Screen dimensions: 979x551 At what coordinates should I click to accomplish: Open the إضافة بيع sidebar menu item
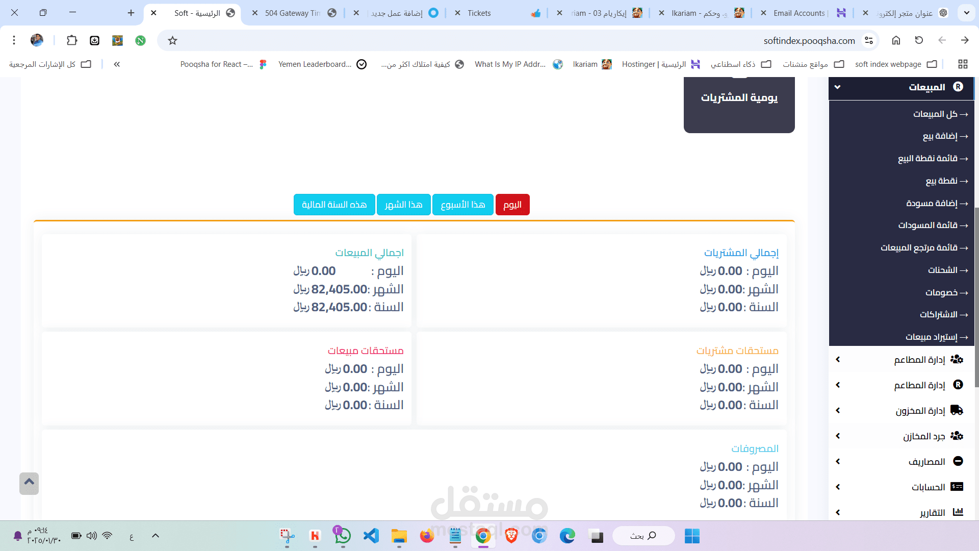point(940,136)
